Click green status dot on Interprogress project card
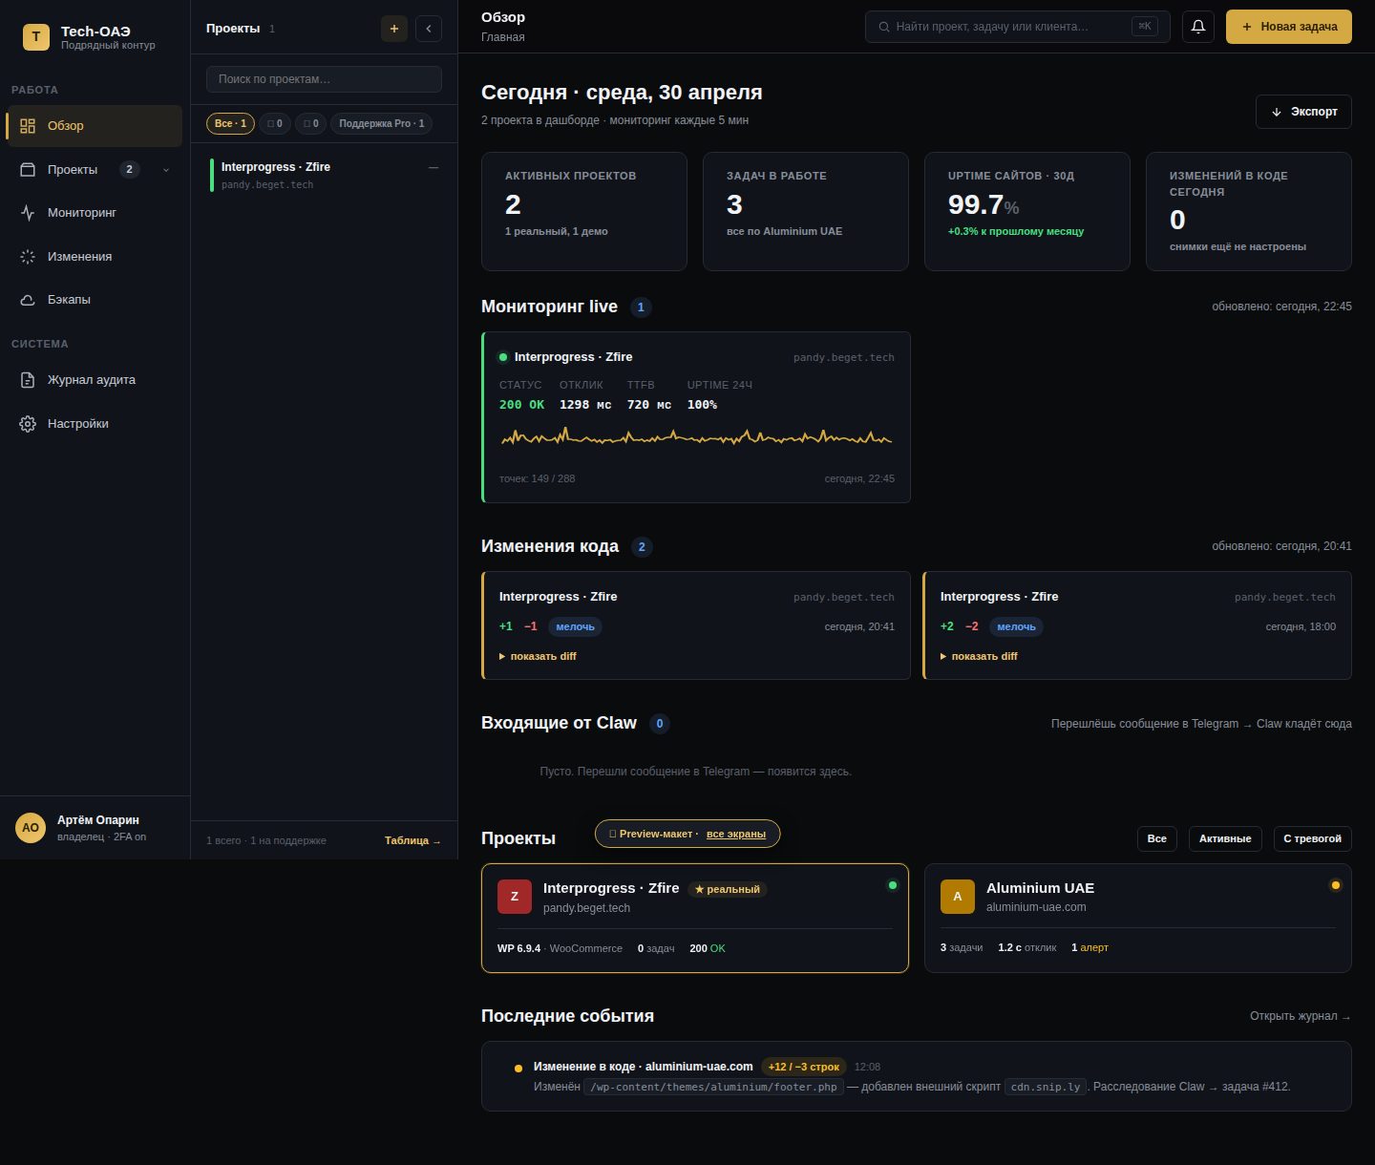 [x=893, y=885]
